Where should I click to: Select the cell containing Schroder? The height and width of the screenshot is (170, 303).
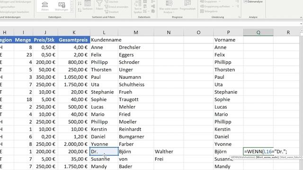pyautogui.click(x=136, y=62)
